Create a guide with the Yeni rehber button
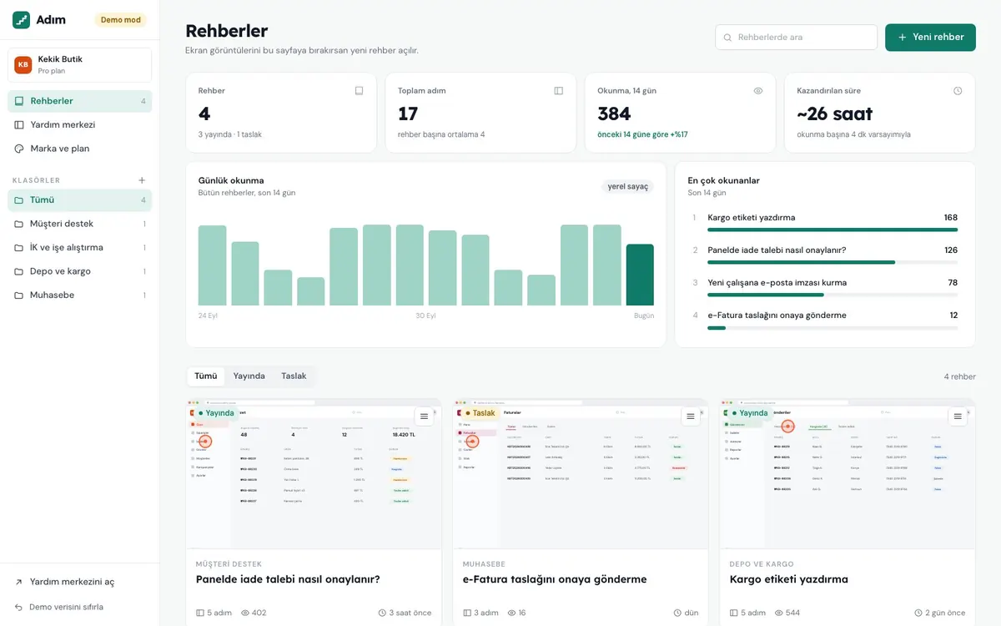1001x626 pixels. point(930,38)
